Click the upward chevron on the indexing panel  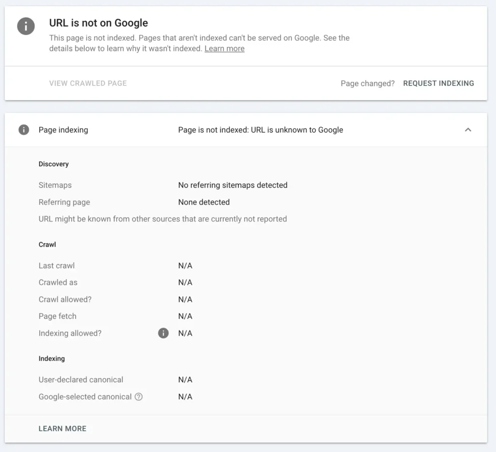(468, 130)
